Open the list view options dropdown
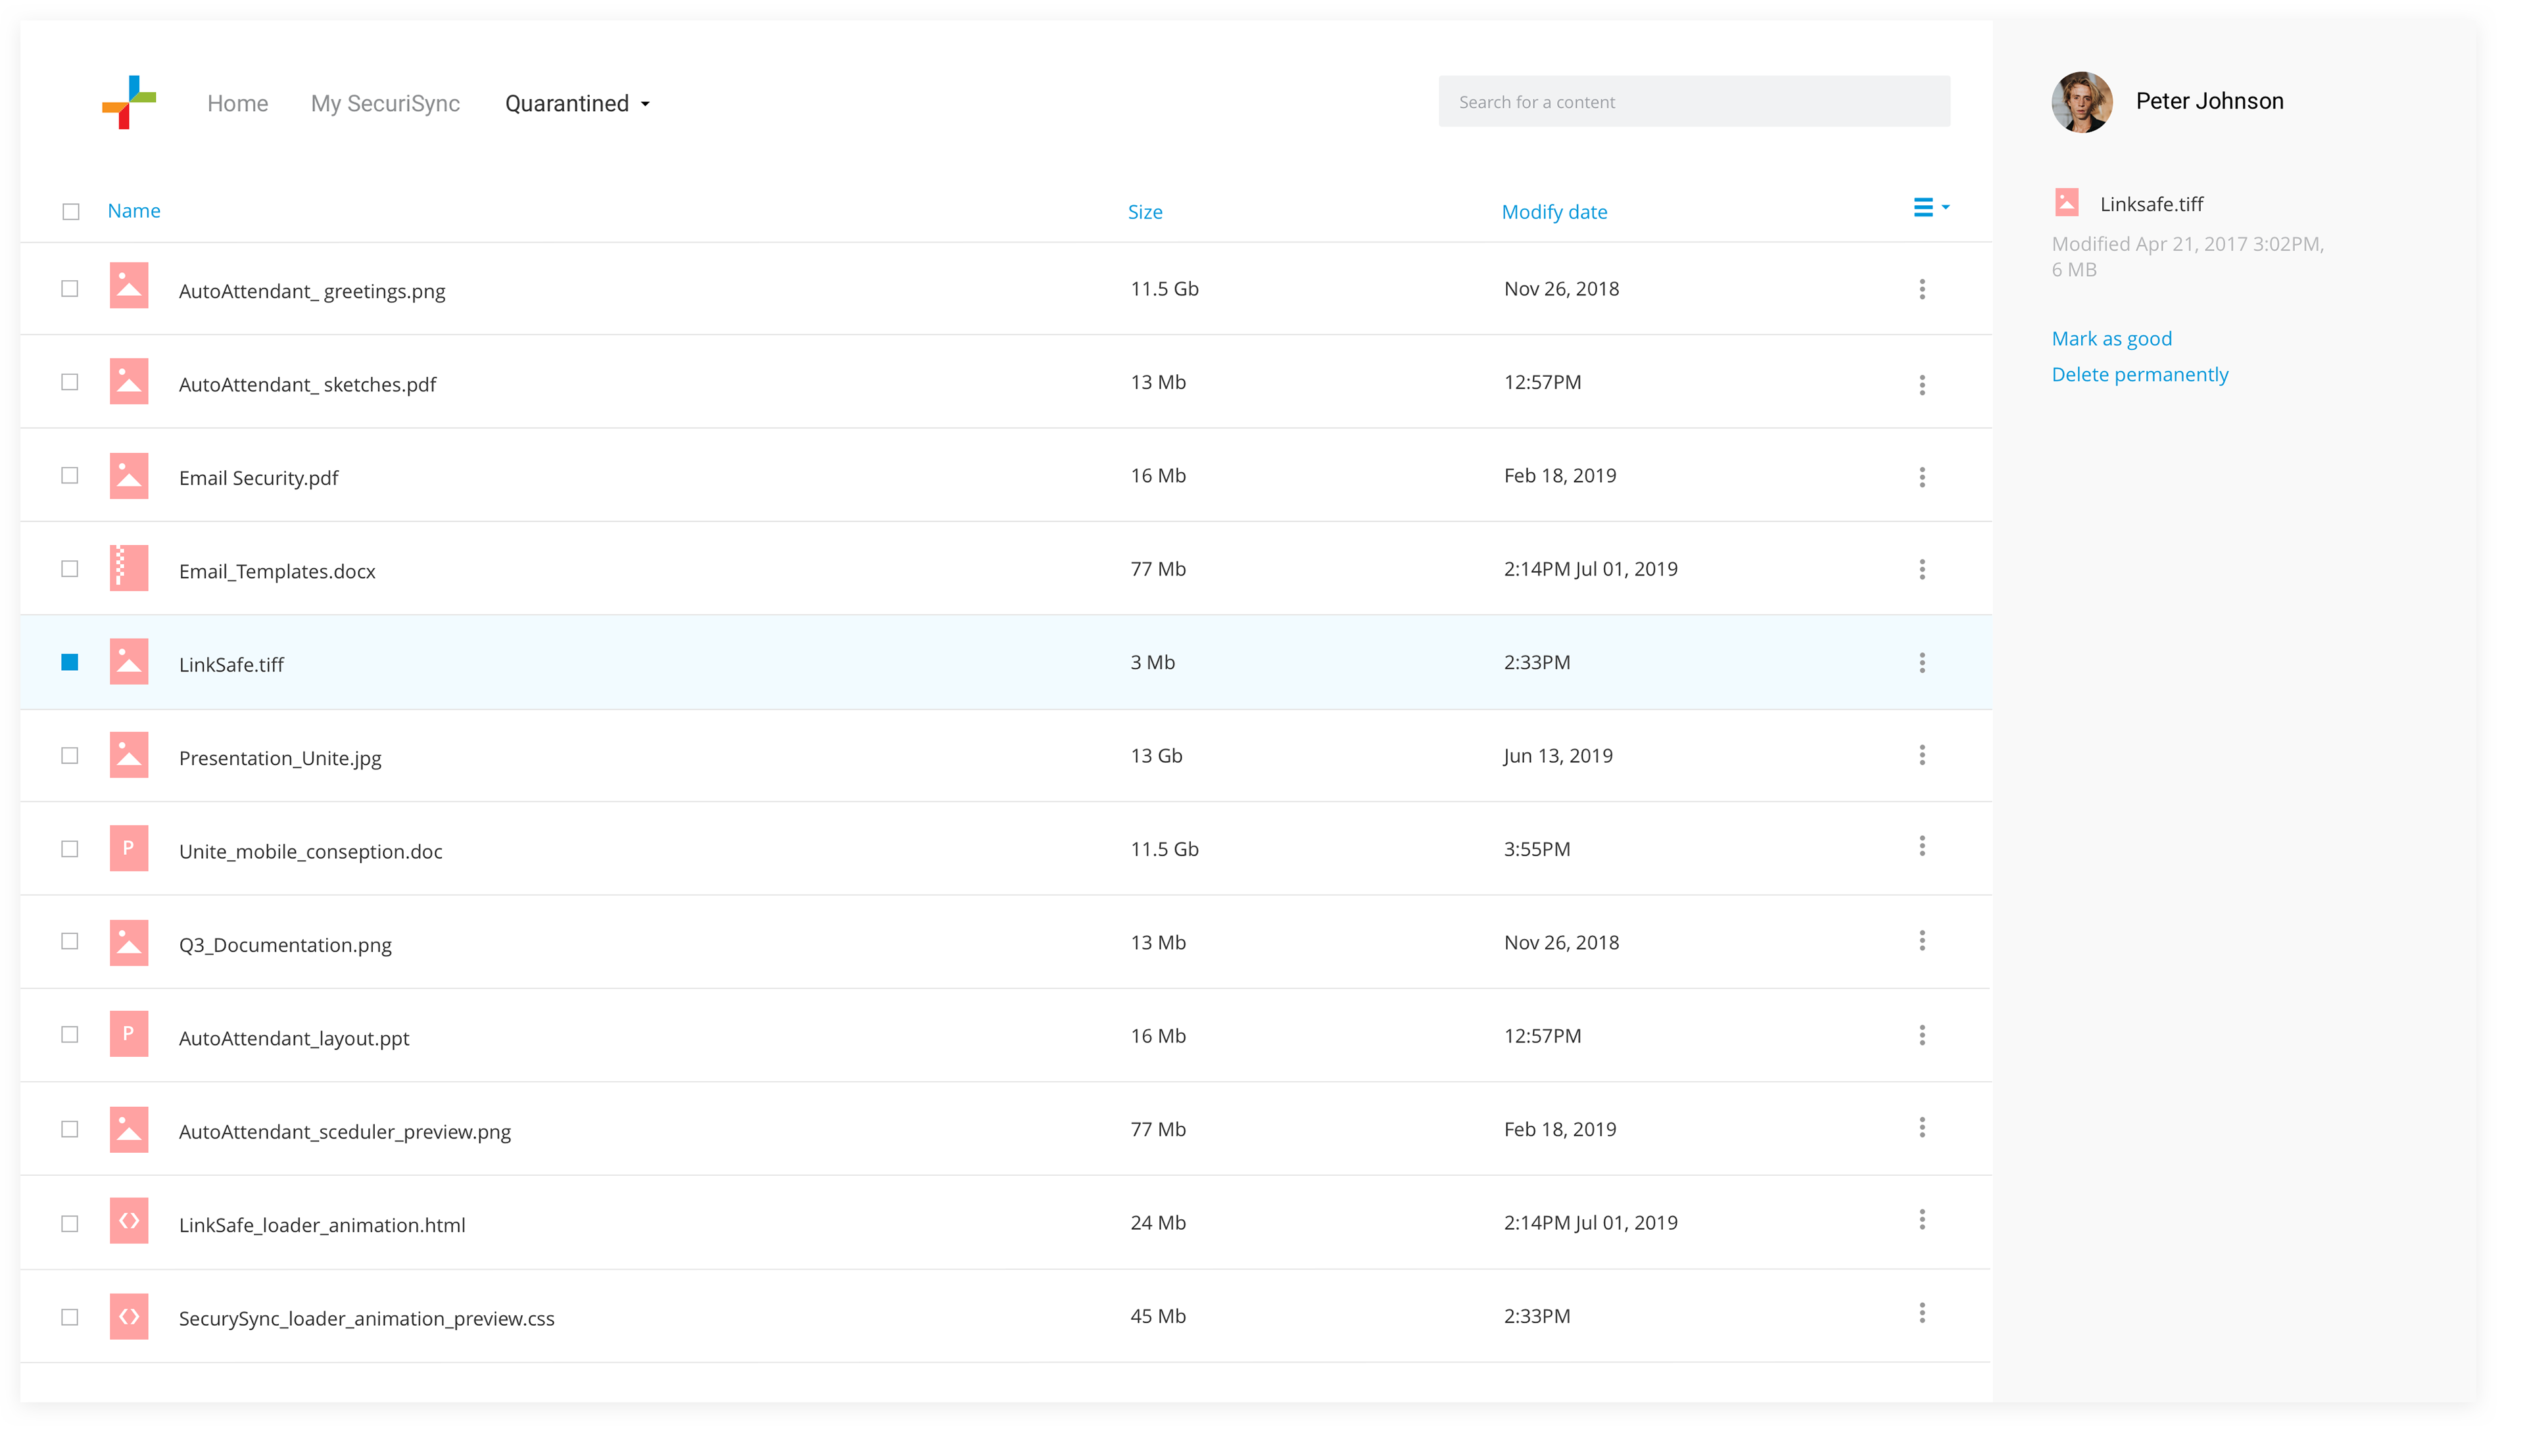This screenshot has height=1456, width=2525. (x=1931, y=207)
